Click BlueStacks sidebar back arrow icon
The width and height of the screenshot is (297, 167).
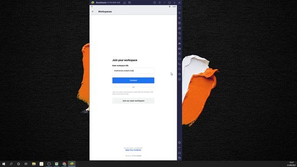click(x=180, y=148)
